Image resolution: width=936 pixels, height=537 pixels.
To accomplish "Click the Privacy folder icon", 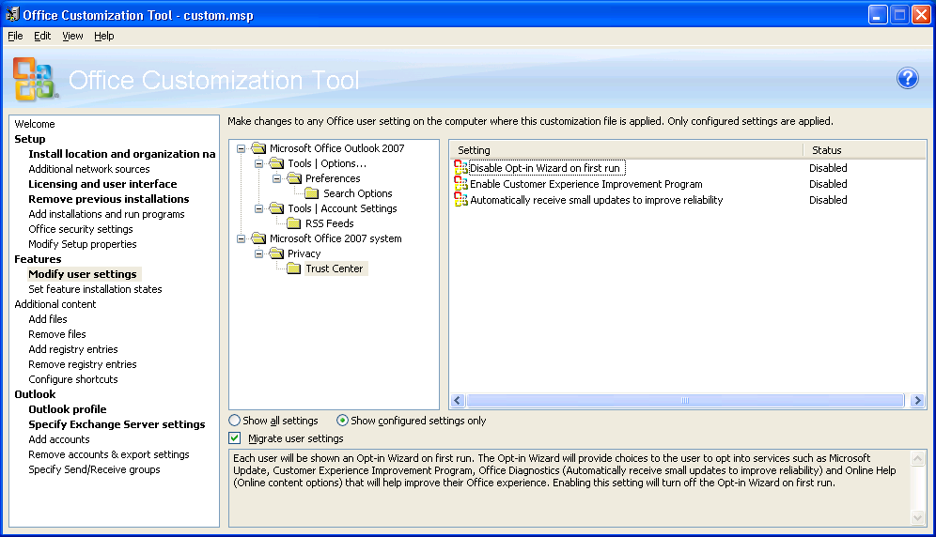I will (x=276, y=253).
